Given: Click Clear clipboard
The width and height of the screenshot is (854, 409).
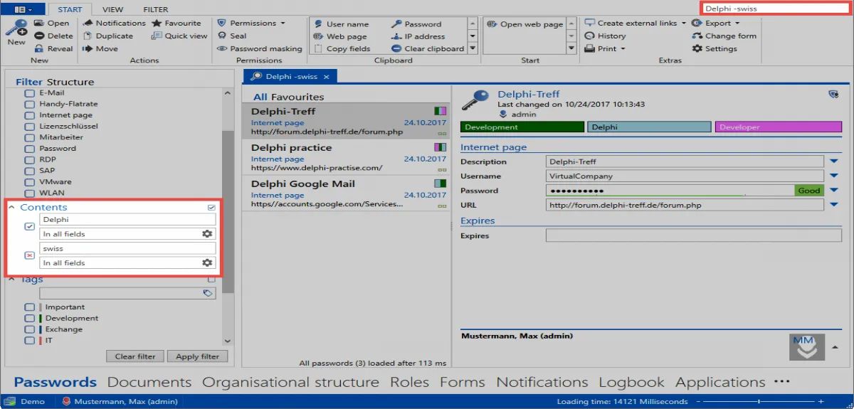Looking at the screenshot, I should pos(427,49).
